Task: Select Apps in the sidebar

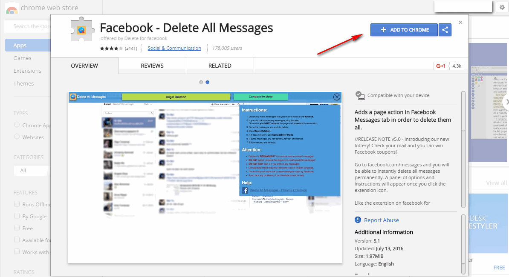Action: (28, 46)
